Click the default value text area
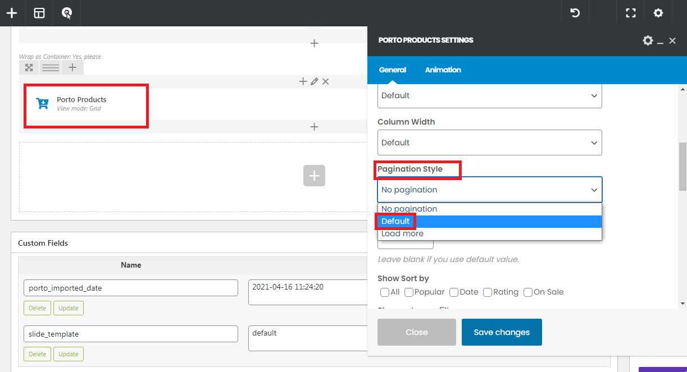Viewport: 687px width, 372px height. 307,338
